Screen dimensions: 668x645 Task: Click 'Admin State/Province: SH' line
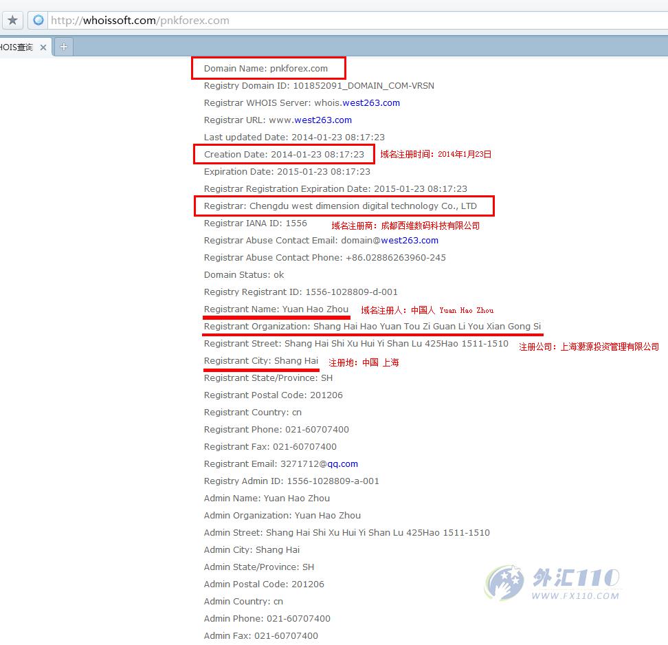tap(259, 567)
